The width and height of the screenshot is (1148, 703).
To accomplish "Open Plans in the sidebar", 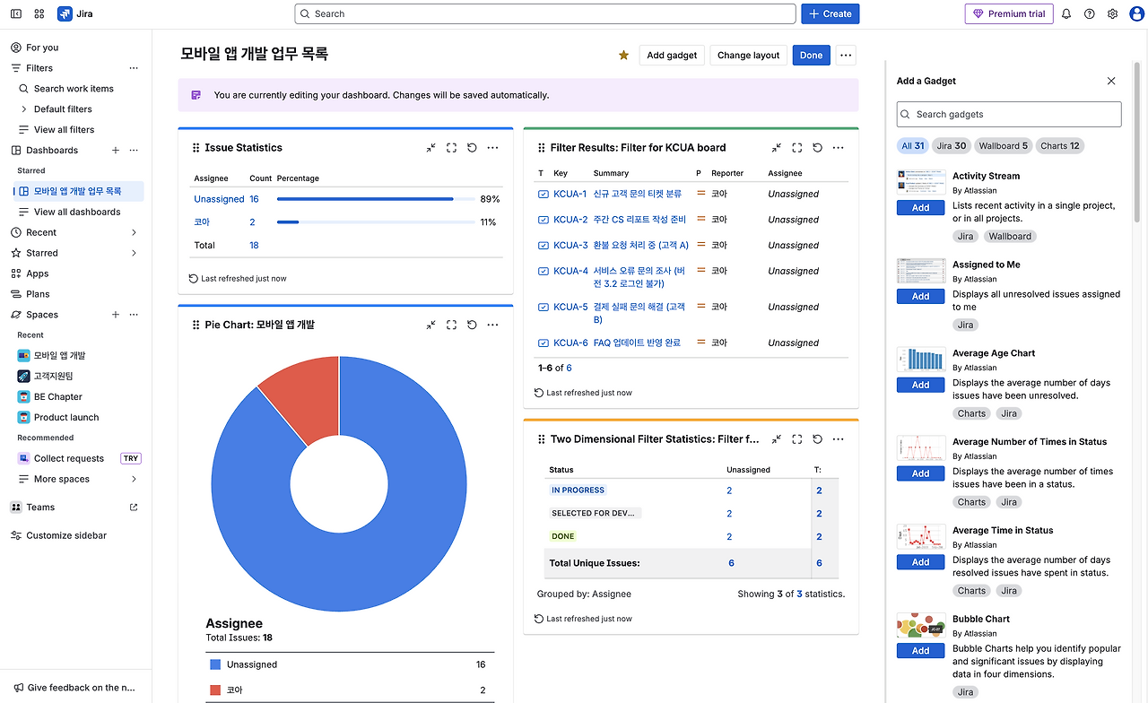I will pyautogui.click(x=39, y=294).
